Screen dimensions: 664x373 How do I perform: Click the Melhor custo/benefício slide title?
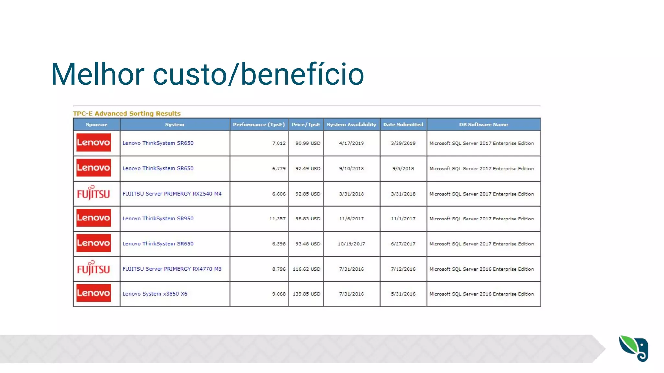207,74
